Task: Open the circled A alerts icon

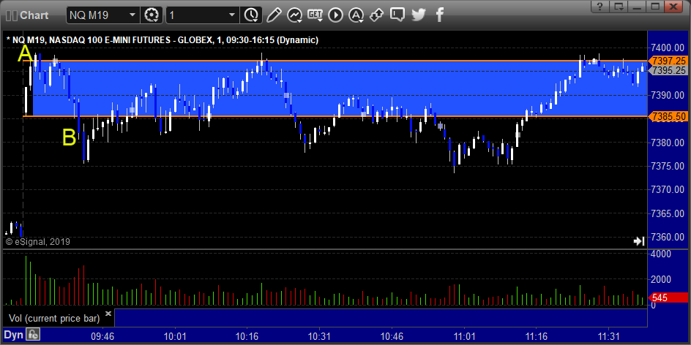Action: 356,15
